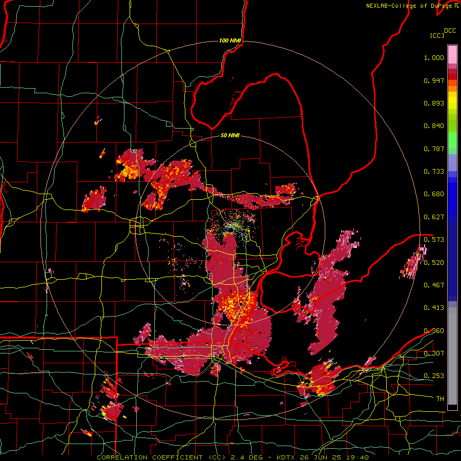Viewport: 461px width, 461px height.
Task: Click the [CC] label above the color scale
Action: (x=437, y=35)
